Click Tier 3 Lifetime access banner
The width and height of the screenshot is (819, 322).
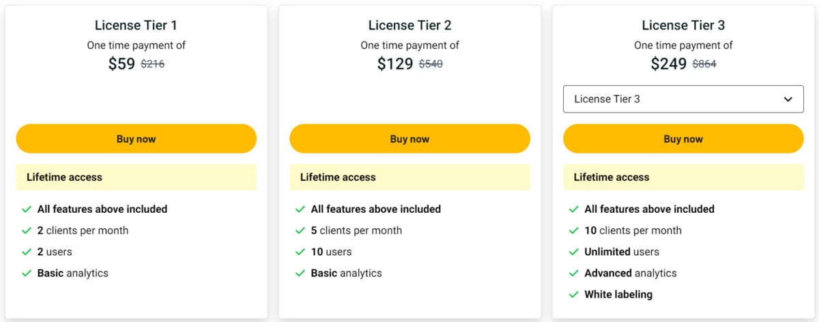click(683, 177)
